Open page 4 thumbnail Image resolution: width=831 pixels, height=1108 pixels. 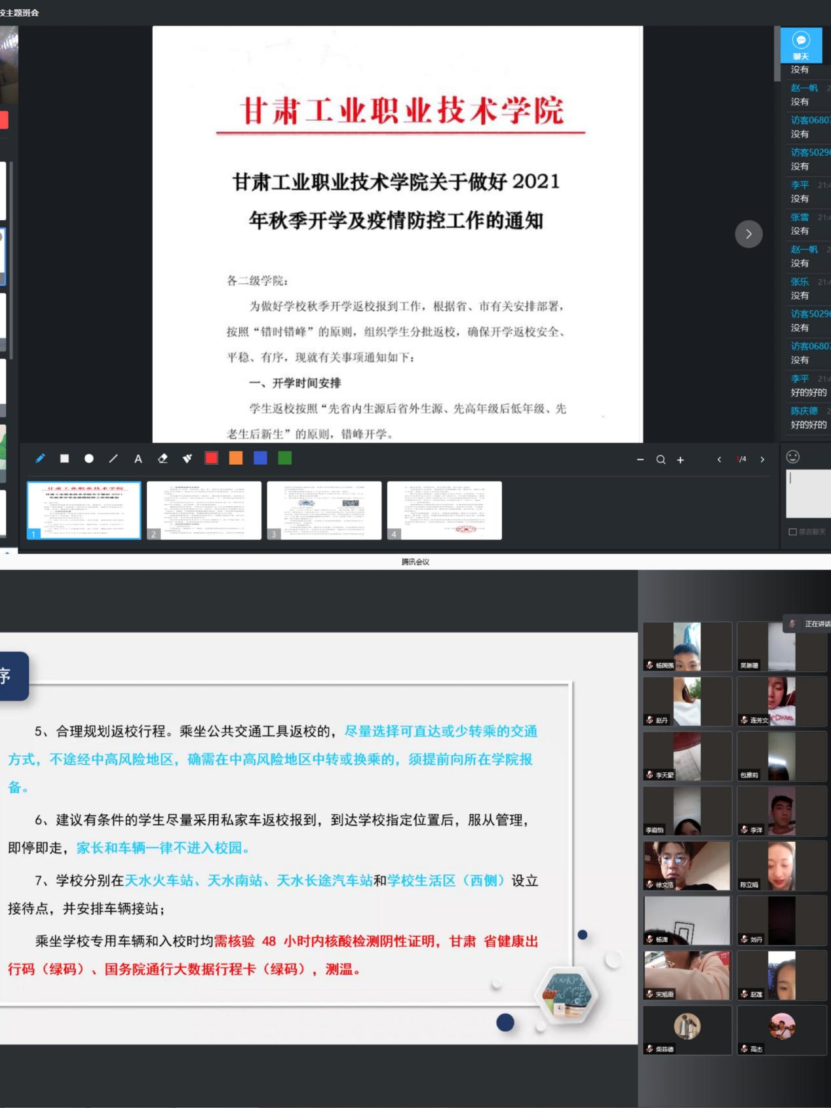point(444,510)
